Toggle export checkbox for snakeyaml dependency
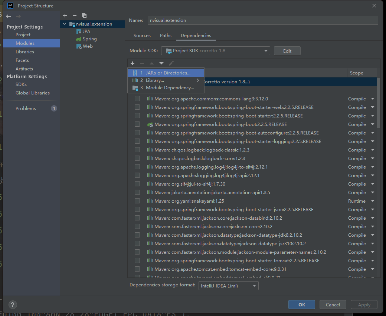Screen dimensions: 386x316 pyautogui.click(x=137, y=201)
